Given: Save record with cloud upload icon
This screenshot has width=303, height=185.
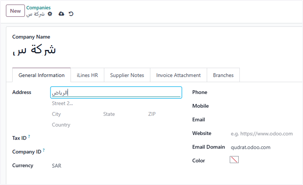Looking at the screenshot, I should click(x=61, y=14).
